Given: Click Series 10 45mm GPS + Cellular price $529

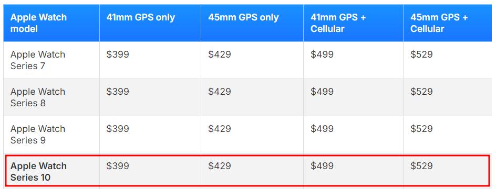Looking at the screenshot, I should coord(422,166).
